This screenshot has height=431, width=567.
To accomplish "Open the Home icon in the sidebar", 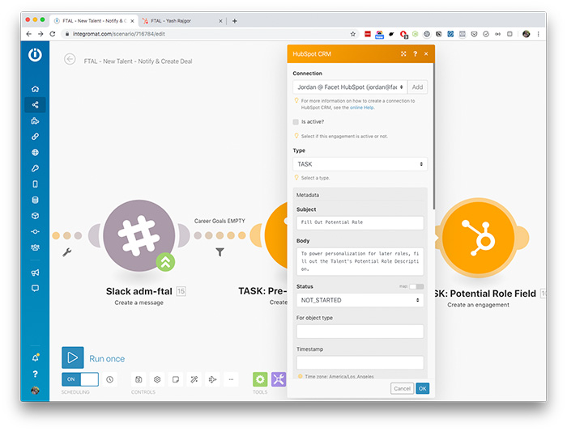I will pos(35,89).
